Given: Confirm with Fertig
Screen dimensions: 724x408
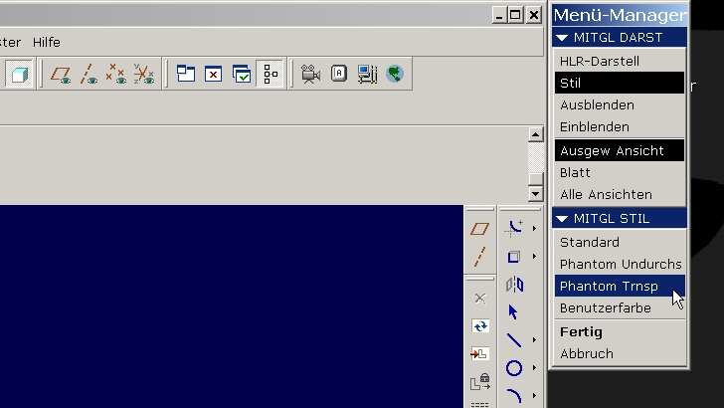Looking at the screenshot, I should [x=620, y=331].
